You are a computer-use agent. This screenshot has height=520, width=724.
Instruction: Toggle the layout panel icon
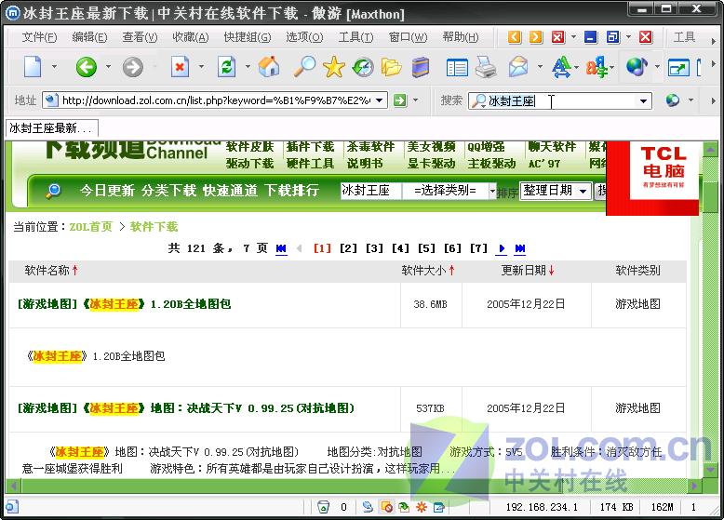pyautogui.click(x=457, y=68)
